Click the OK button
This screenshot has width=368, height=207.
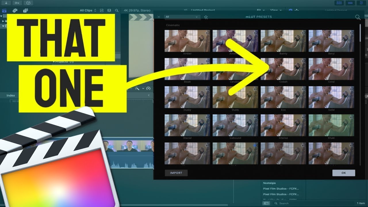344,173
